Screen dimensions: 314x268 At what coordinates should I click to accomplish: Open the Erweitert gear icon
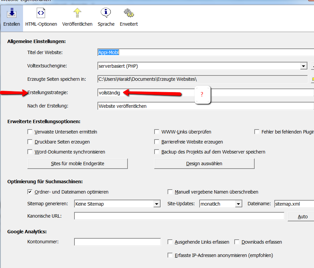pos(129,17)
